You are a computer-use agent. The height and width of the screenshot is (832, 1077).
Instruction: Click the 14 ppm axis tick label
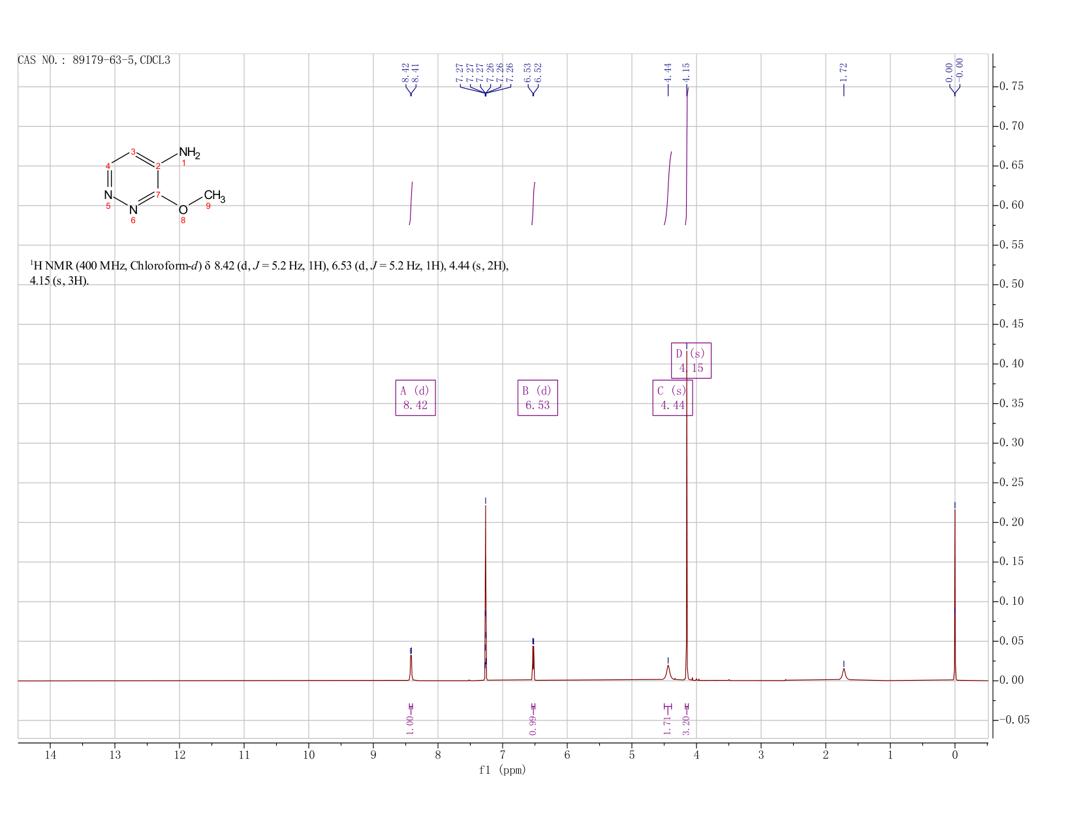[50, 755]
